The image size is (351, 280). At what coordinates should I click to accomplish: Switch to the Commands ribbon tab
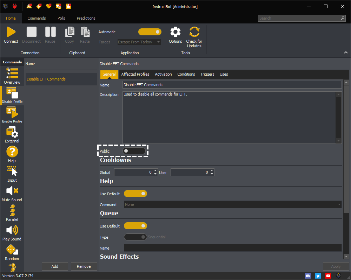[x=37, y=18]
